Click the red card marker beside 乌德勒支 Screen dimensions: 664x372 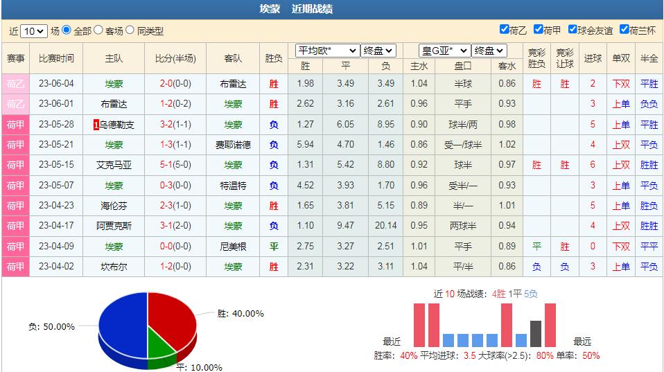tap(96, 125)
